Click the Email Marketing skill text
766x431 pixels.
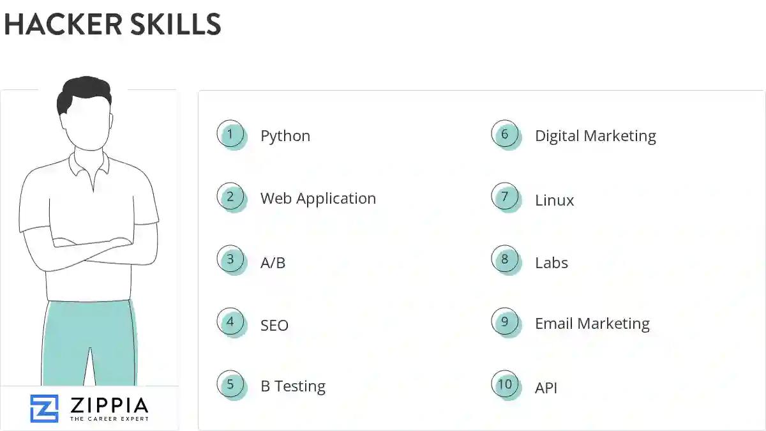point(592,324)
